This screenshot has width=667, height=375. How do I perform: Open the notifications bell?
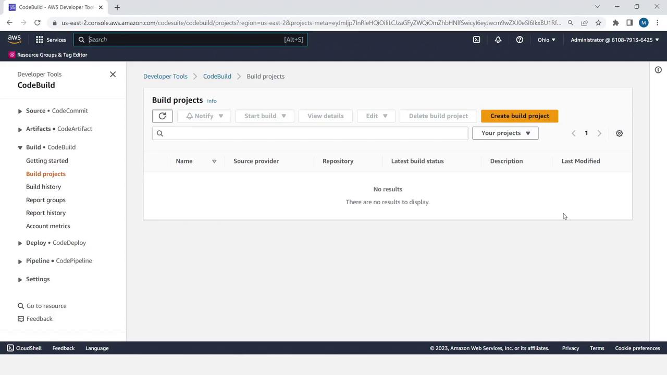point(498,40)
